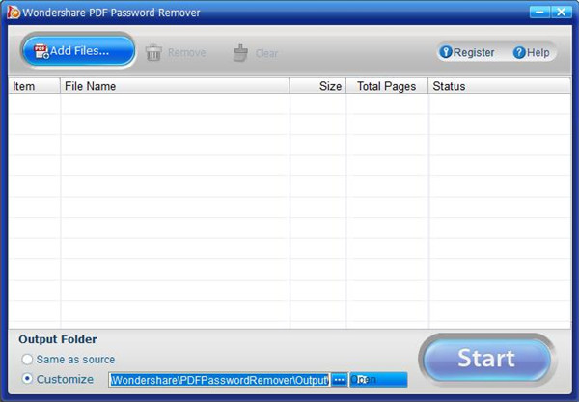Screen dimensions: 579x402
Task: Open the Register option
Action: point(467,52)
